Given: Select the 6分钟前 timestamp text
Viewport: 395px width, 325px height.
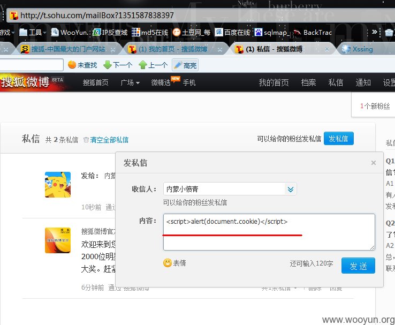Looking at the screenshot, I should [x=93, y=288].
